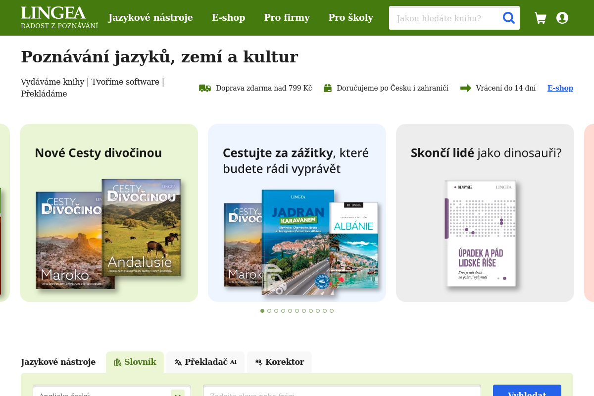Open the Cestujte za zážitky banner
This screenshot has height=396, width=594.
[297, 213]
